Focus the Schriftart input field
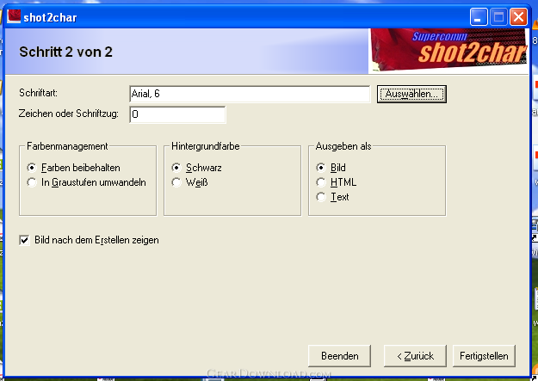The height and width of the screenshot is (381, 538). tap(250, 94)
